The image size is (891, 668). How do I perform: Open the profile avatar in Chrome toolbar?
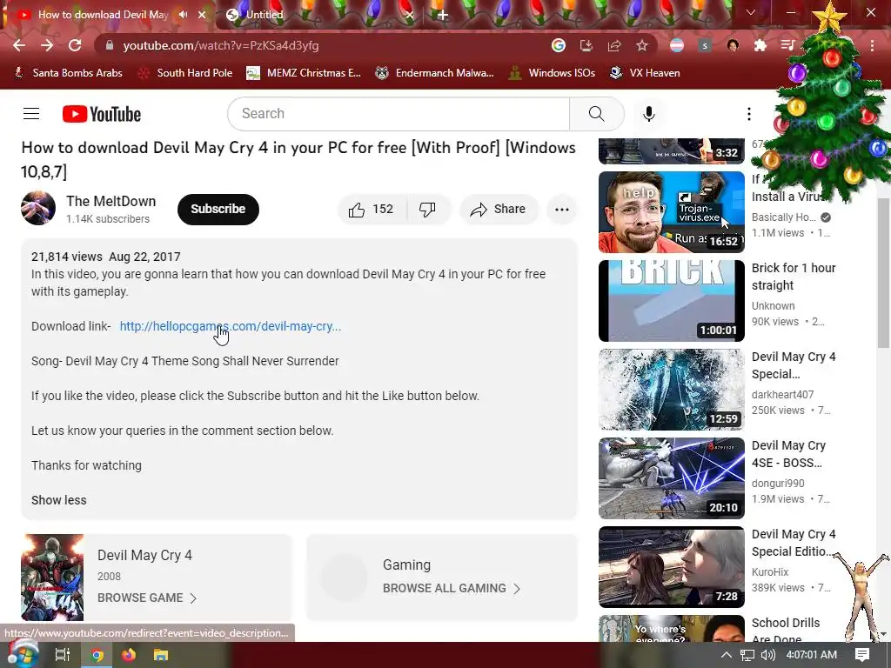pyautogui.click(x=733, y=45)
